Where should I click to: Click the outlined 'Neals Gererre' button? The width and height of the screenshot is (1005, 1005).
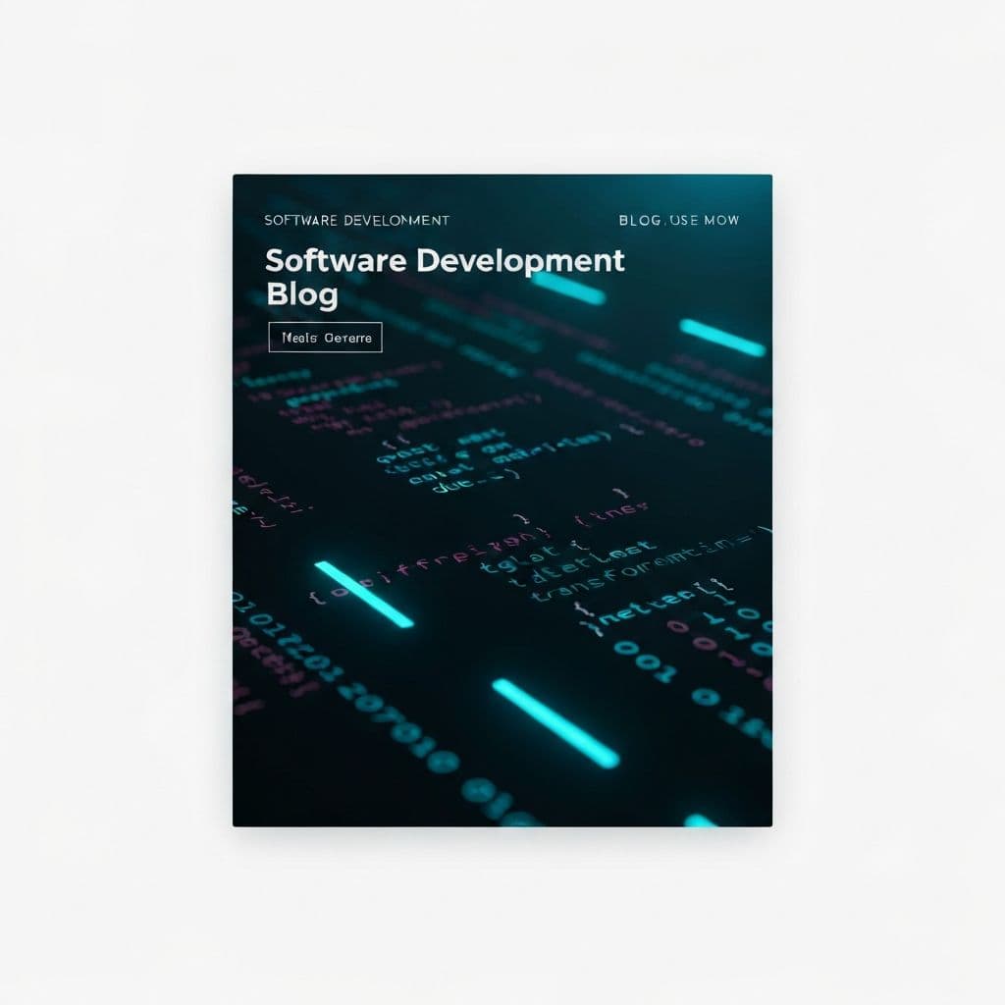325,338
